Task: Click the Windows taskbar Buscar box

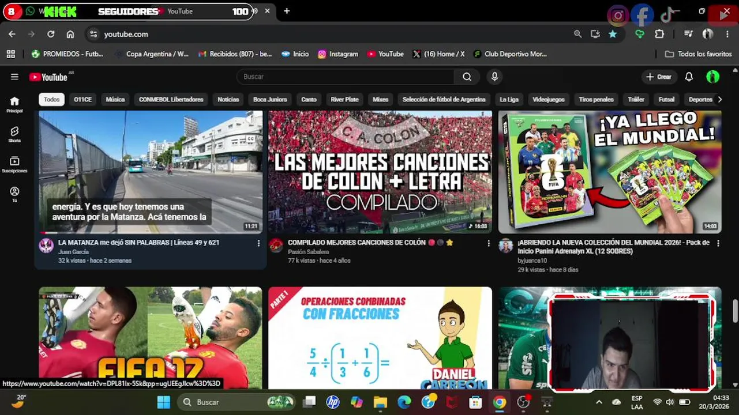Action: [x=236, y=402]
